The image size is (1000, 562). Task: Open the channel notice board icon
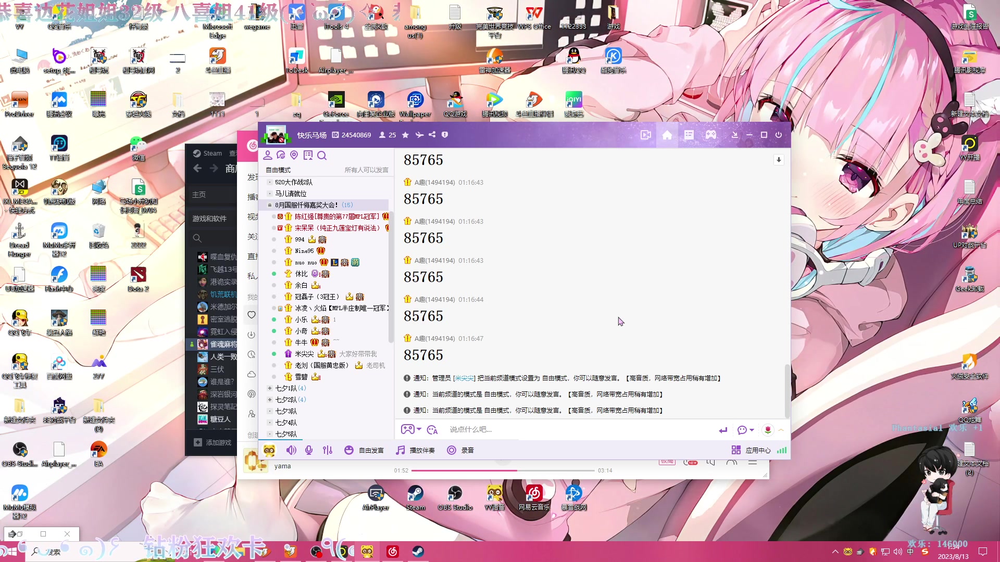click(308, 155)
